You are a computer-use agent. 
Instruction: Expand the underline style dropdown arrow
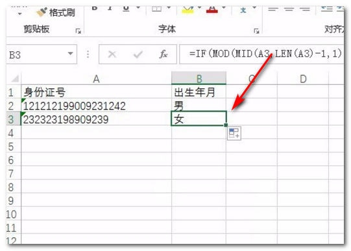pos(138,8)
